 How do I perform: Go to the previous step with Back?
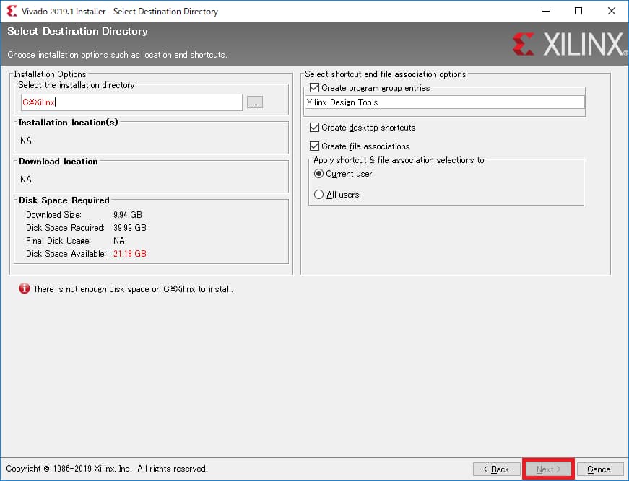497,469
